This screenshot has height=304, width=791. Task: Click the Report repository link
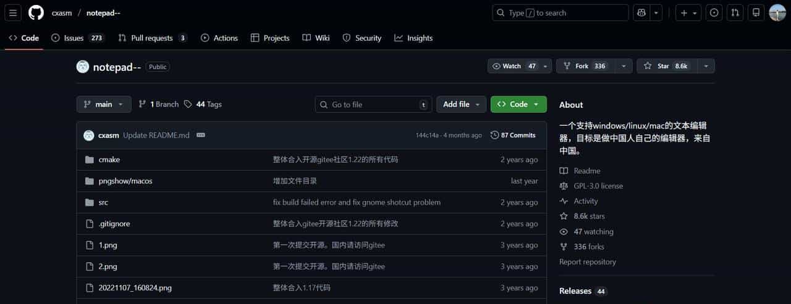click(588, 262)
